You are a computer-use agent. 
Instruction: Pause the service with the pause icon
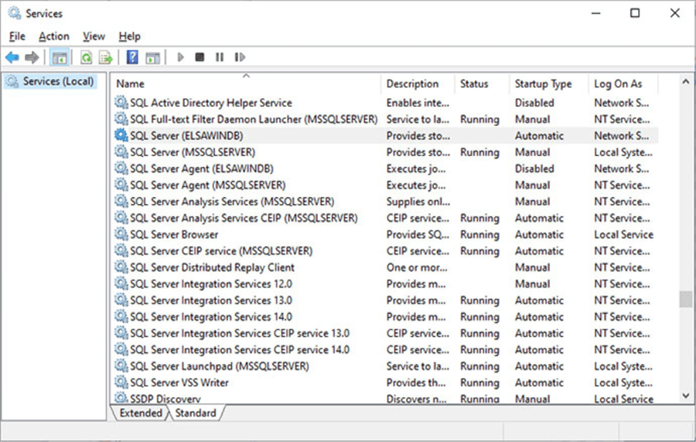pos(220,57)
